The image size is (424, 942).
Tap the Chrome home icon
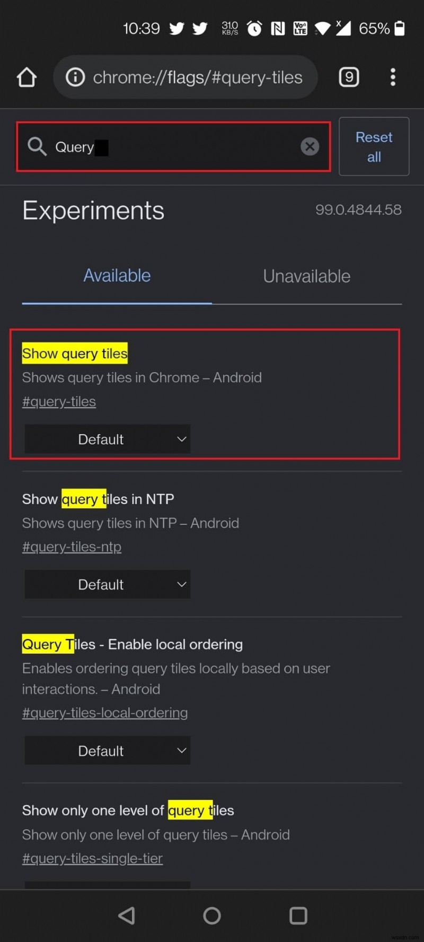26,77
